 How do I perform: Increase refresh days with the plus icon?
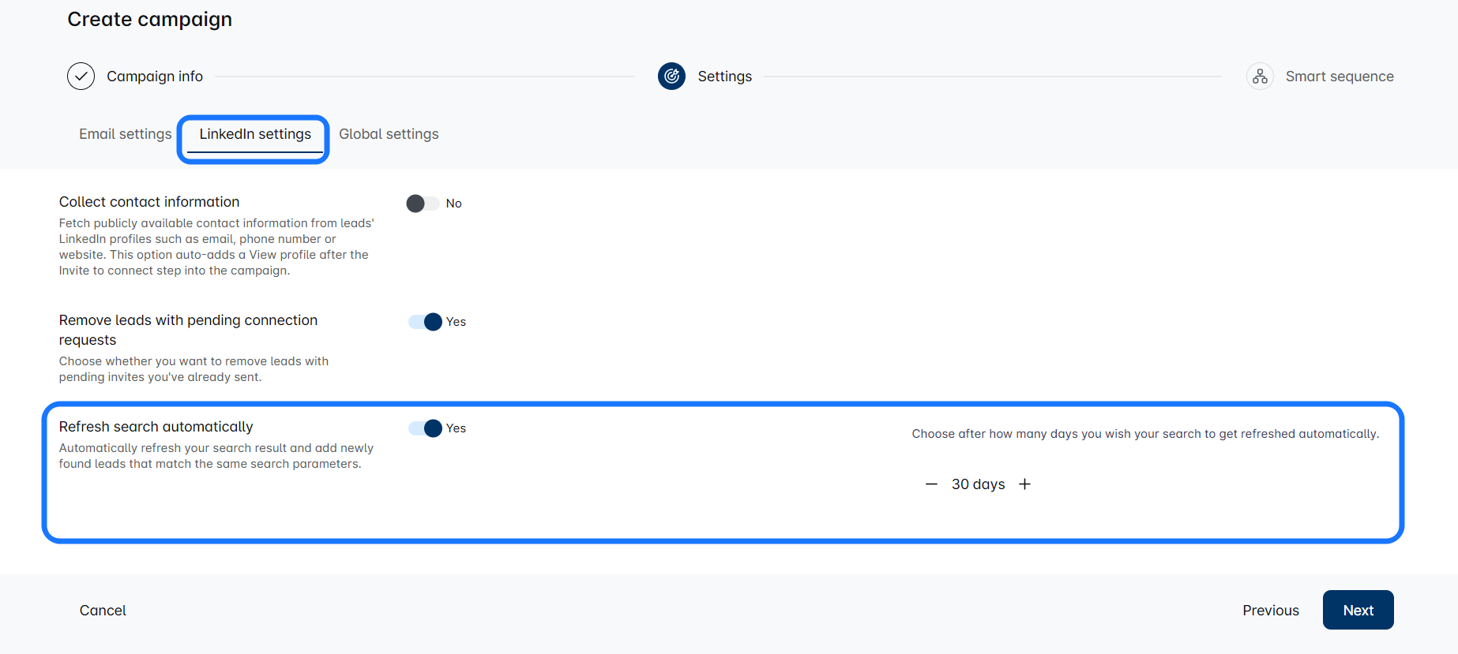point(1024,484)
